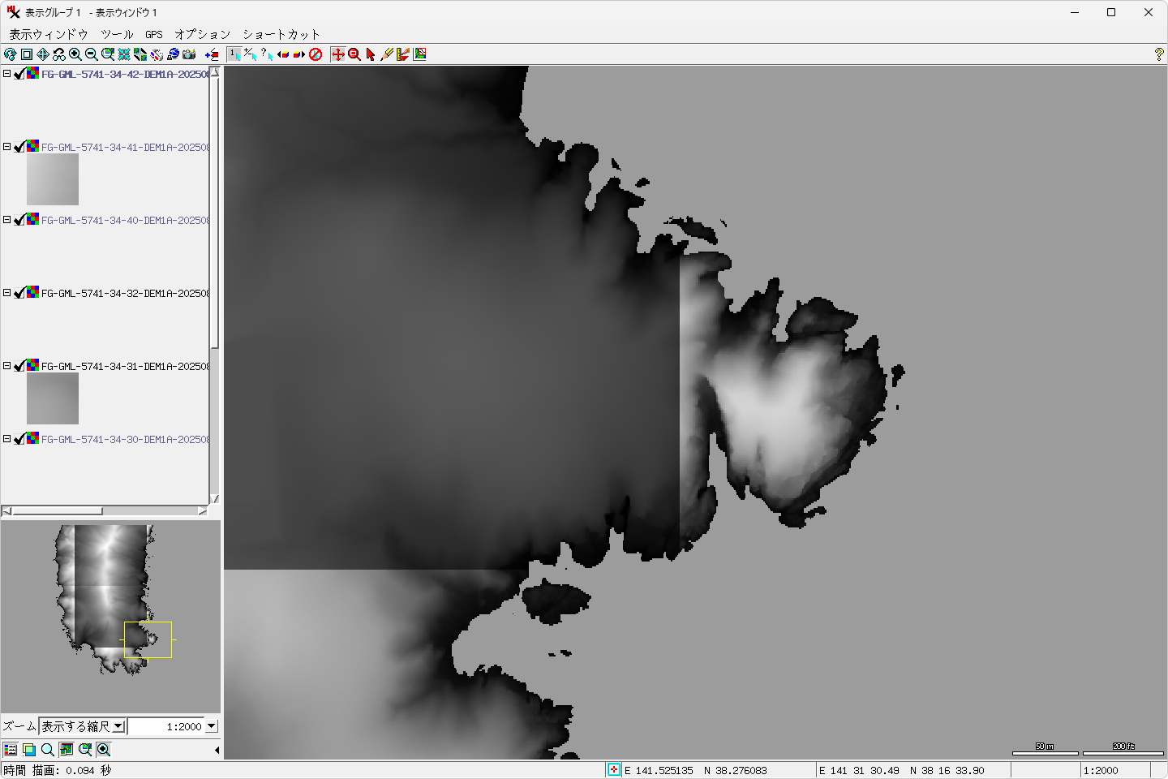This screenshot has height=779, width=1168.
Task: Toggle visibility of FG-GML-5741-34-40 layer
Action: point(19,220)
